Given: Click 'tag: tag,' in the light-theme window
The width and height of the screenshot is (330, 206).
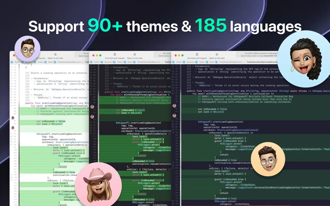Looking at the screenshot, I should click(x=48, y=137).
